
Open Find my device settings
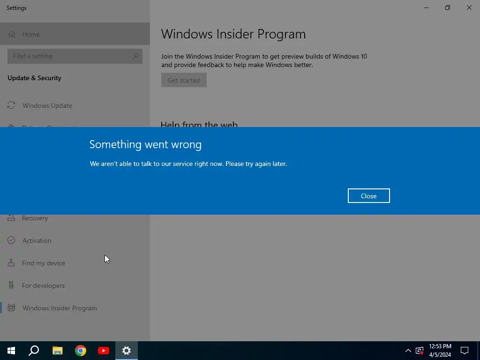click(x=75, y=263)
